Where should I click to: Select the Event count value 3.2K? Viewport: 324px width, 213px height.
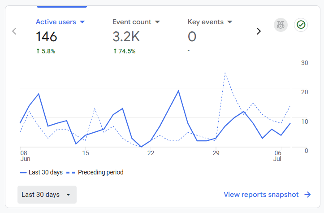pyautogui.click(x=125, y=37)
